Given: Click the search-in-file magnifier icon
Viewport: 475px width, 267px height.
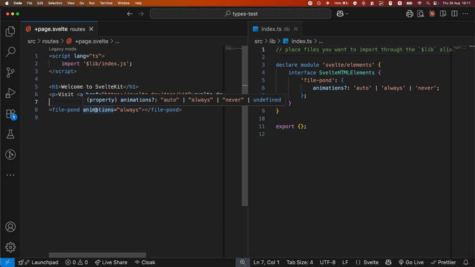Looking at the screenshot, I should [420, 14].
